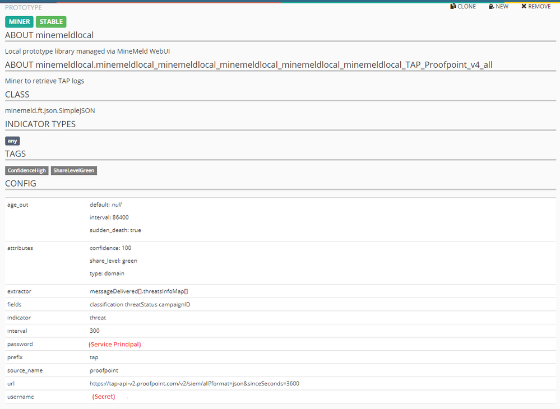Click the url config key

pos(11,384)
